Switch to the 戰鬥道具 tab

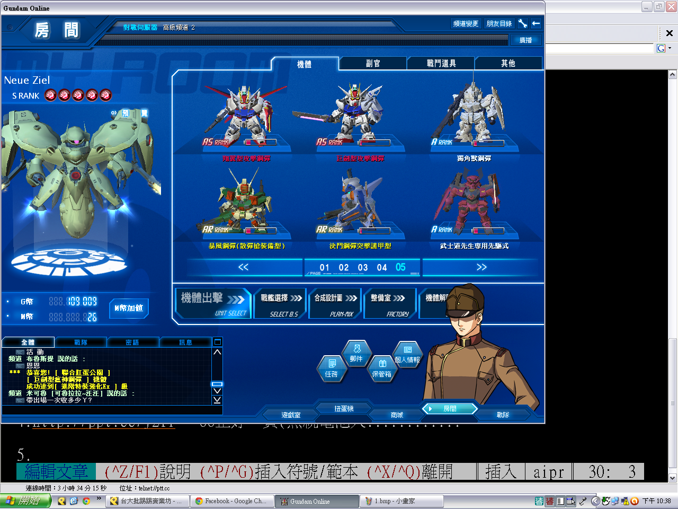pyautogui.click(x=441, y=63)
